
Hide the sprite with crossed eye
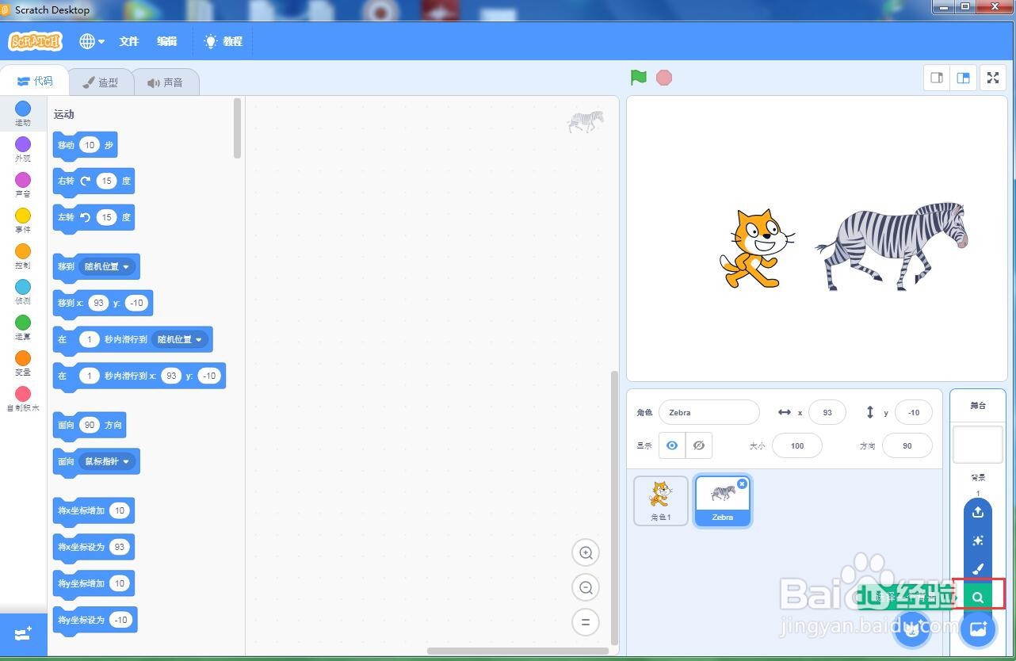click(x=699, y=445)
